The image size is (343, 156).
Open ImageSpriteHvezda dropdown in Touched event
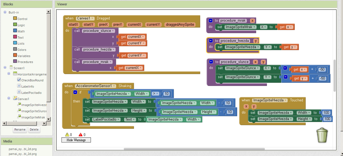[x=269, y=100]
